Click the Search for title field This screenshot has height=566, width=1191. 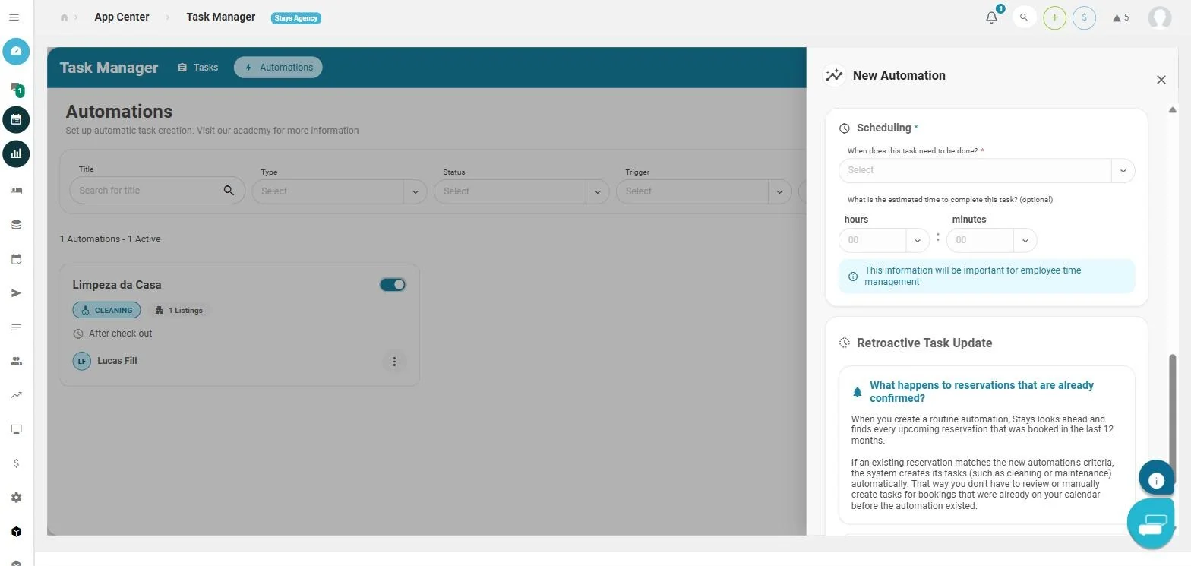tap(157, 191)
